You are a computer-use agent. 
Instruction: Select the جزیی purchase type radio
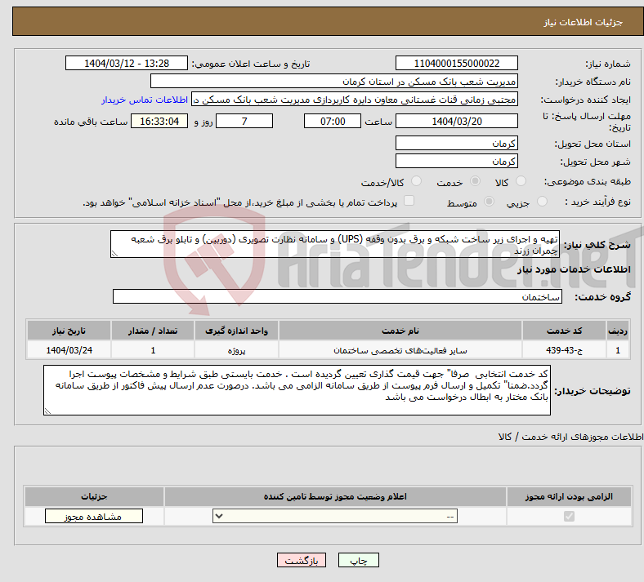coord(542,202)
